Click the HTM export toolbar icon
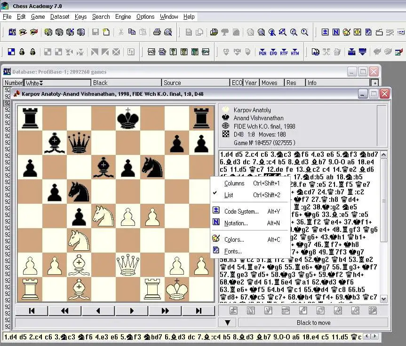The image size is (406, 346). [295, 52]
